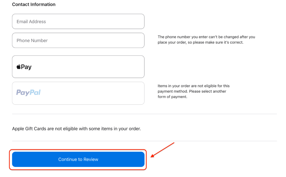Click the red arrow annotation
Screen dimensions: 286x177
coord(162,150)
